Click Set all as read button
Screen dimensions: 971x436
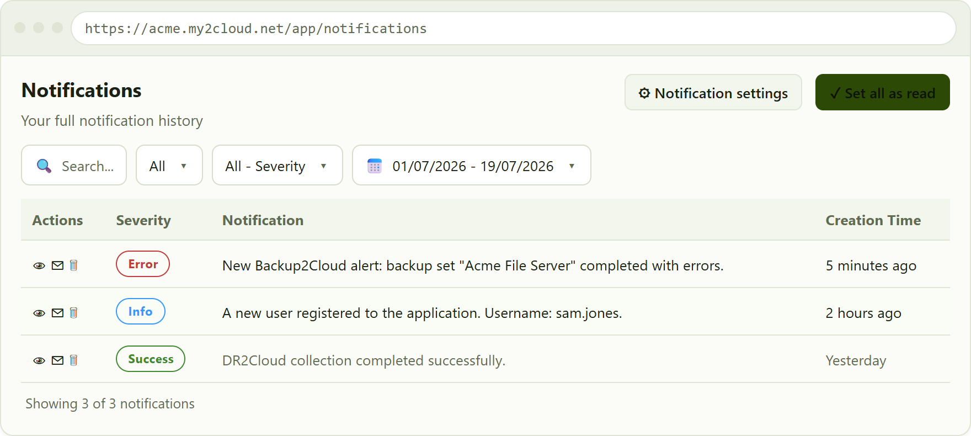coord(883,92)
